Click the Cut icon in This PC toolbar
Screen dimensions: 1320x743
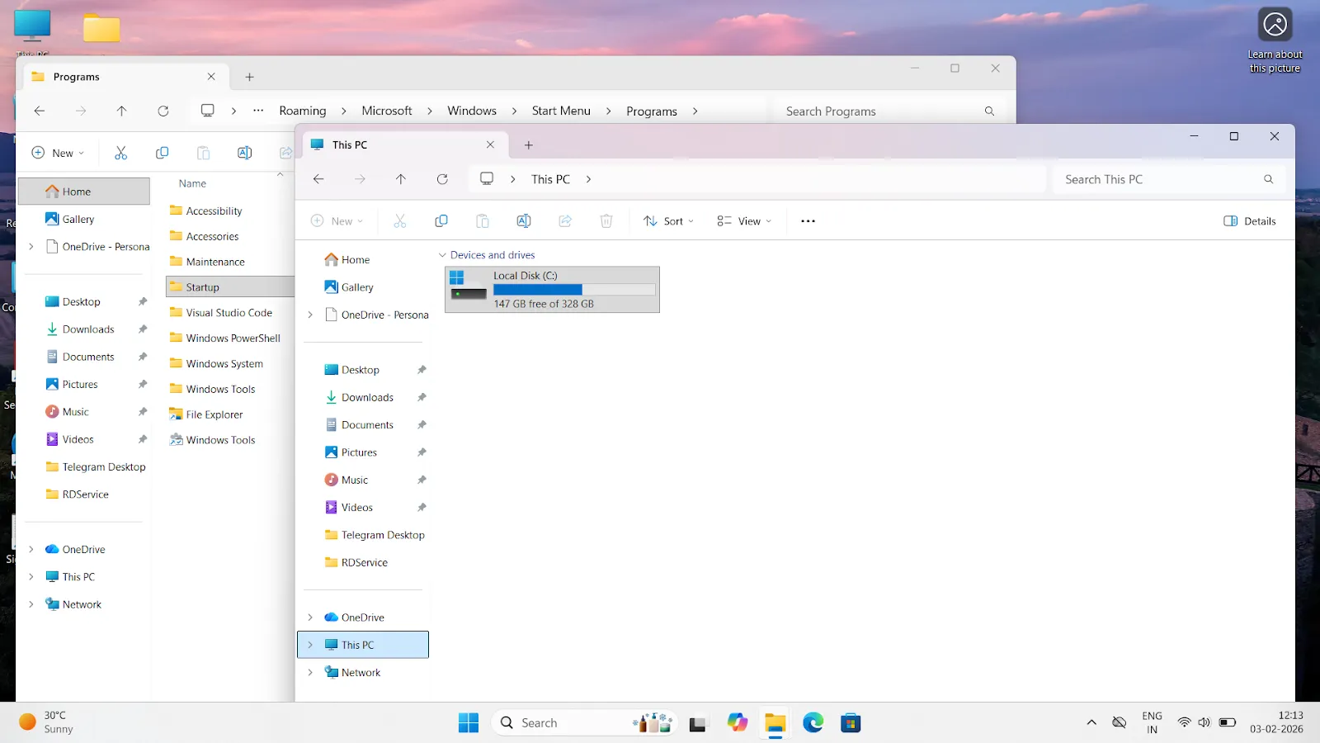click(x=400, y=221)
